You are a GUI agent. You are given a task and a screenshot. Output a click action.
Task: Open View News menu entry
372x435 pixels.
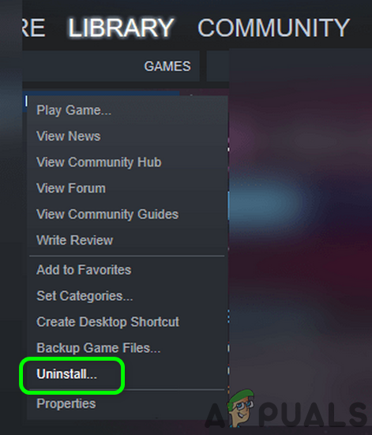coord(69,136)
